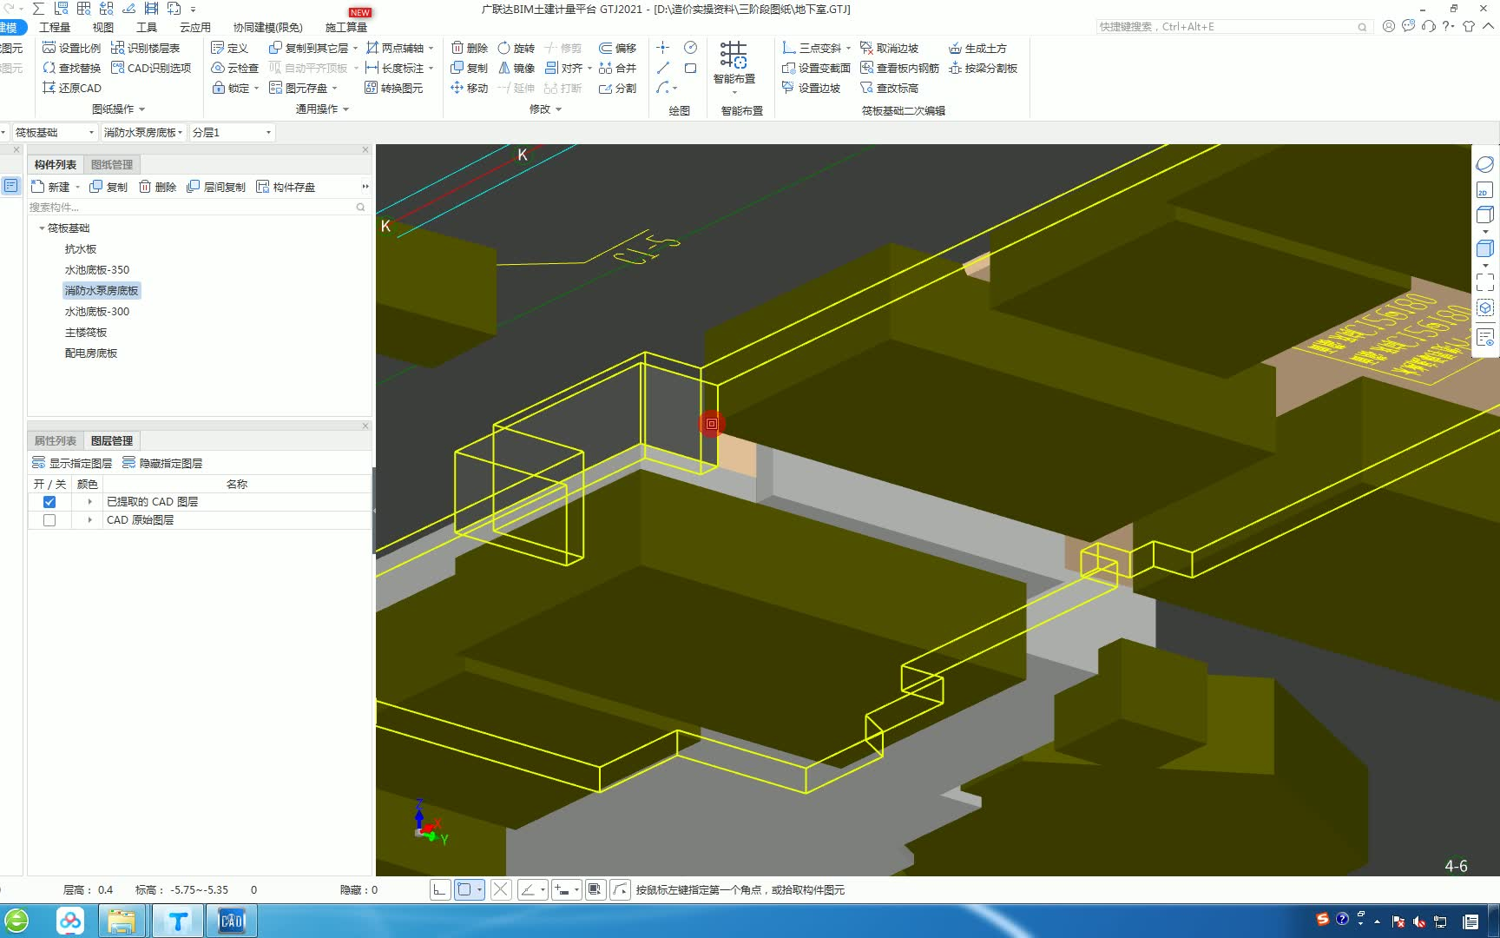
Task: Click 还原CAD restore tool
Action: coord(71,88)
